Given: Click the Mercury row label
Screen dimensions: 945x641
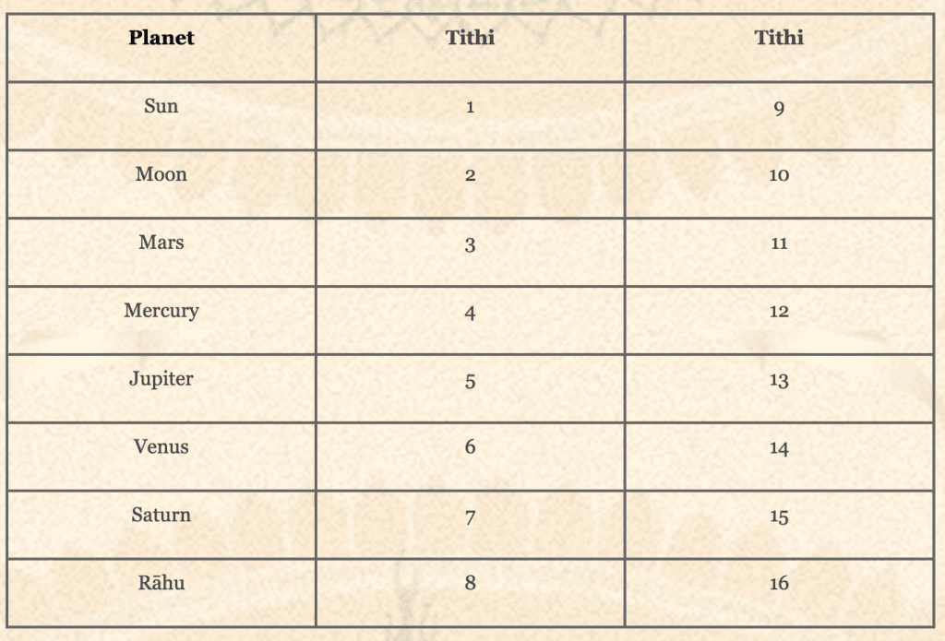Looking at the screenshot, I should click(161, 311).
